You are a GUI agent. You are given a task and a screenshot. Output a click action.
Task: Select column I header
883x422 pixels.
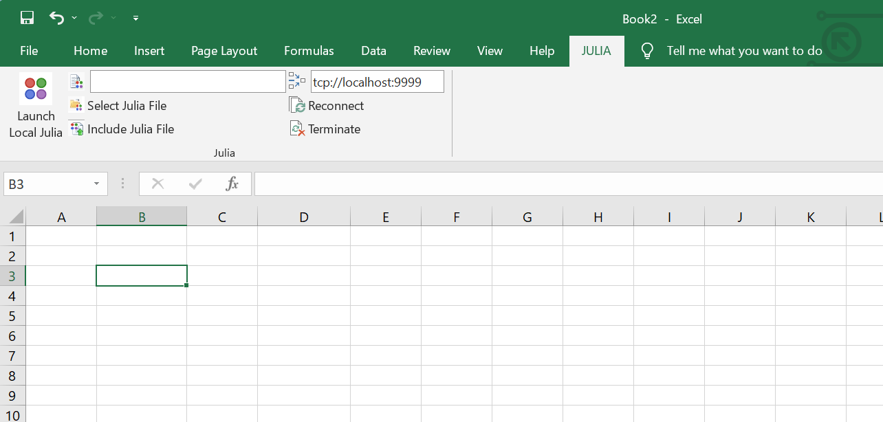coord(669,217)
